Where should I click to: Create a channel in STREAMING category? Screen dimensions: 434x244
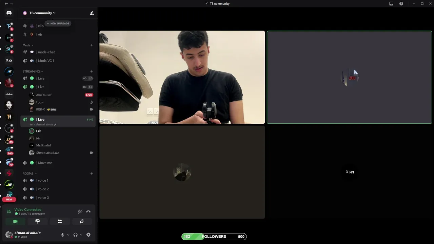(x=91, y=72)
